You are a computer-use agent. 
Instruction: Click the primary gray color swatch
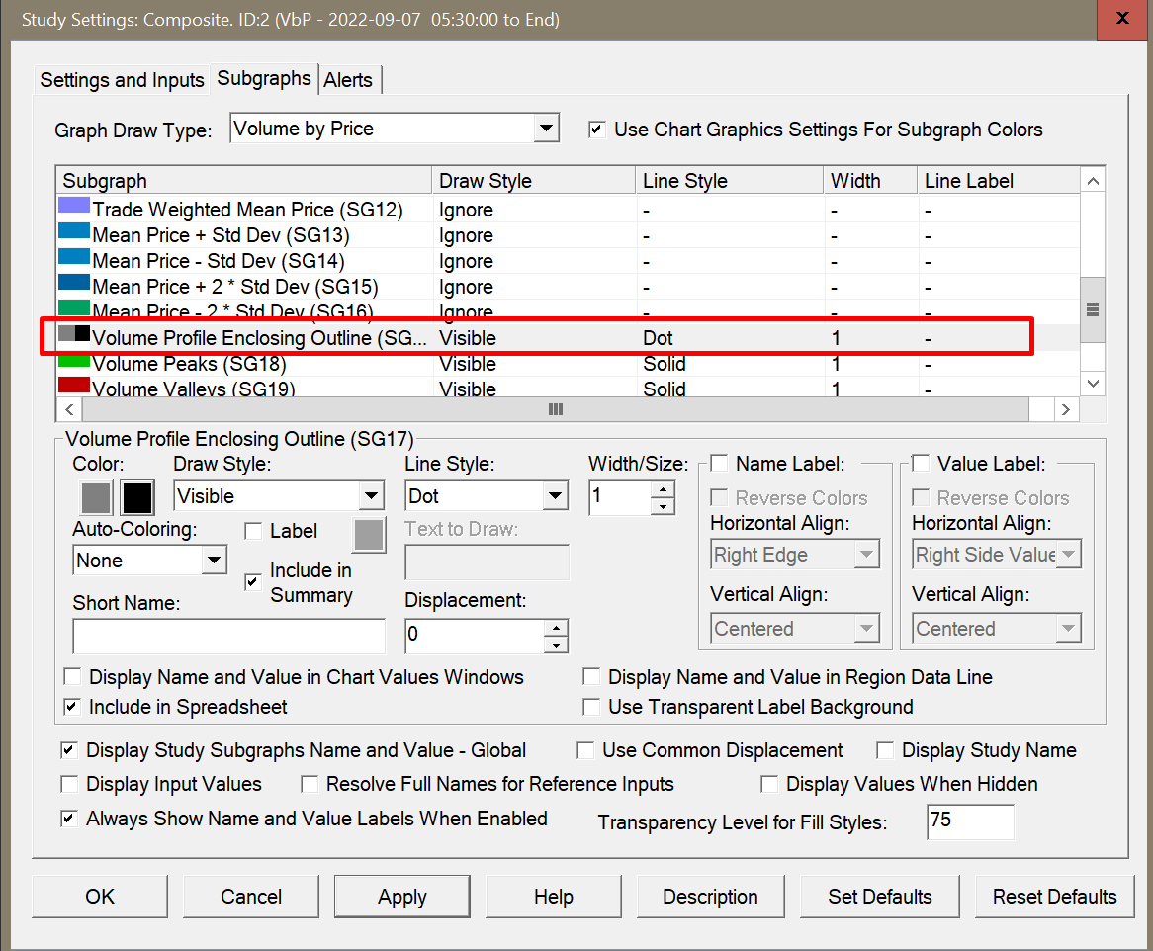(x=96, y=497)
